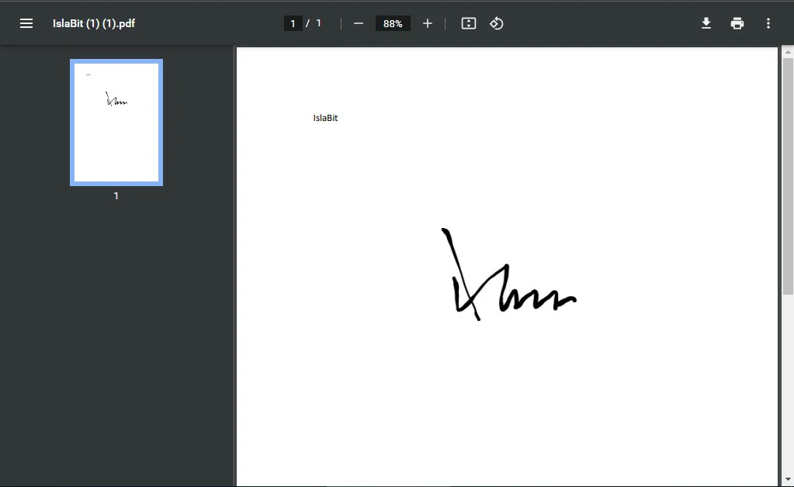The height and width of the screenshot is (487, 794).
Task: Click the vertical scrollbar thumb
Action: [788, 176]
